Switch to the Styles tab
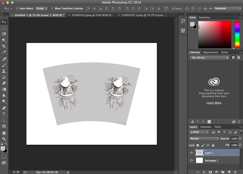The height and width of the screenshot is (174, 243). pos(224,53)
